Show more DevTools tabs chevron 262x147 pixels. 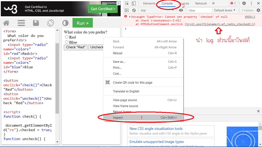point(213,4)
